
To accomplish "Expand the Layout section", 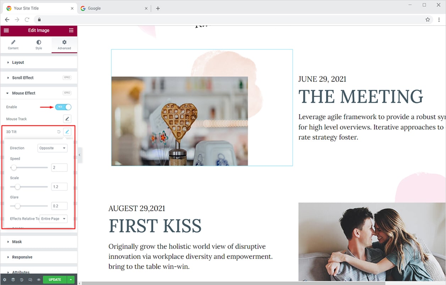I will (x=39, y=62).
